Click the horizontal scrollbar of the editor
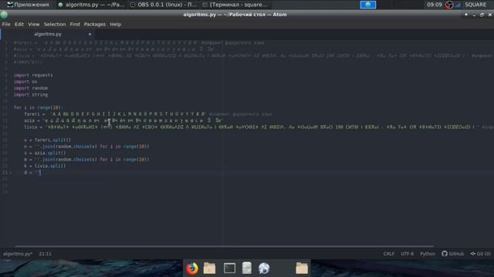 [224, 246]
